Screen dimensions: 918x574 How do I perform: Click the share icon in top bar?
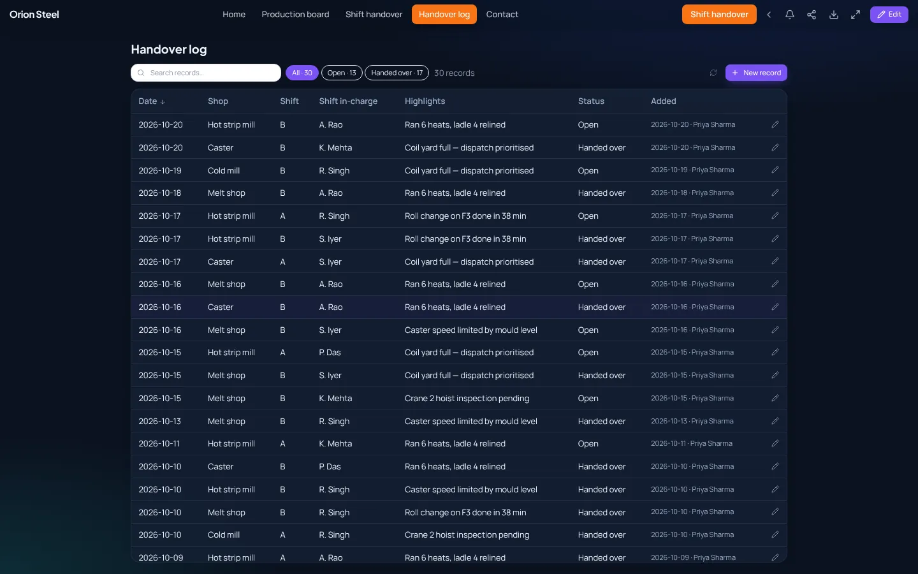(812, 15)
